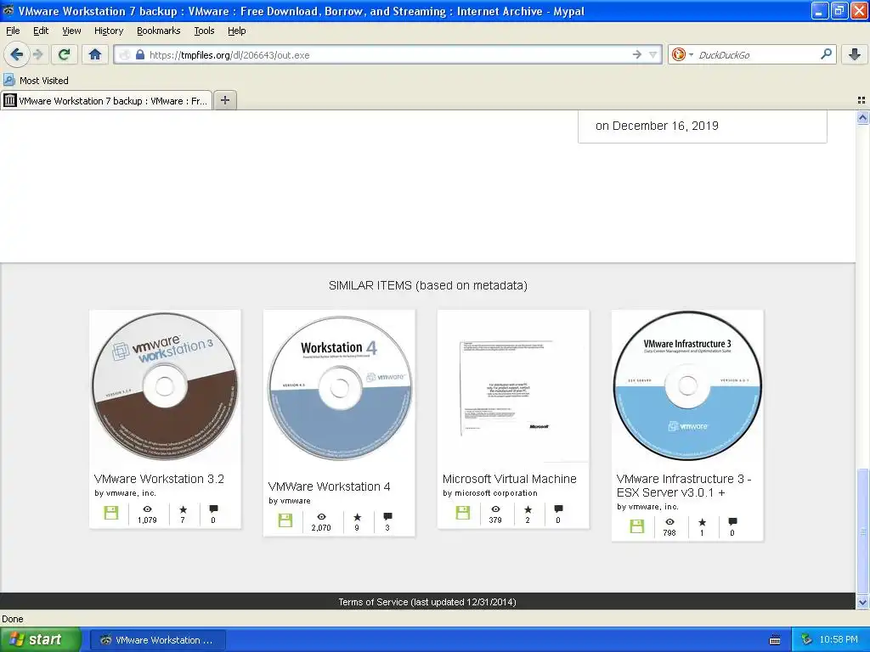Click the vertical scrollbar thumb
870x652 pixels.
[x=862, y=531]
